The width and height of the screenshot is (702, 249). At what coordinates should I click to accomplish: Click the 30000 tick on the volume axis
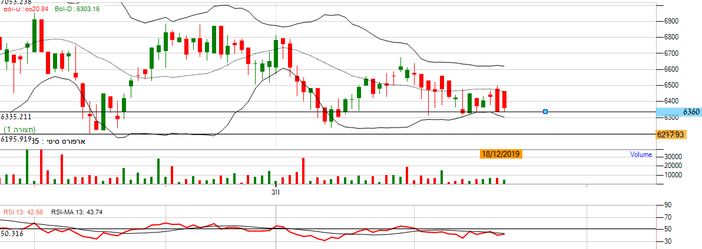[x=674, y=157]
